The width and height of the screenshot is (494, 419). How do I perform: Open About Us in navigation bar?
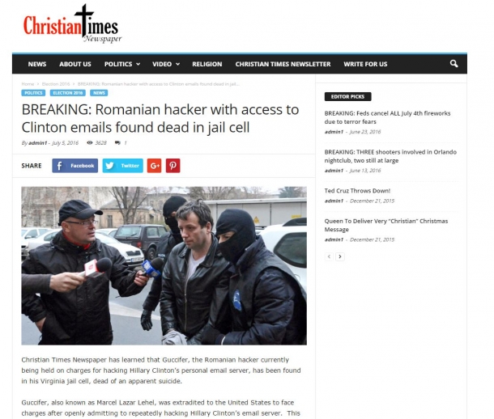pos(75,64)
